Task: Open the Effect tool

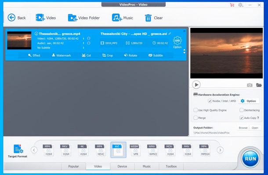Action: 34,55
